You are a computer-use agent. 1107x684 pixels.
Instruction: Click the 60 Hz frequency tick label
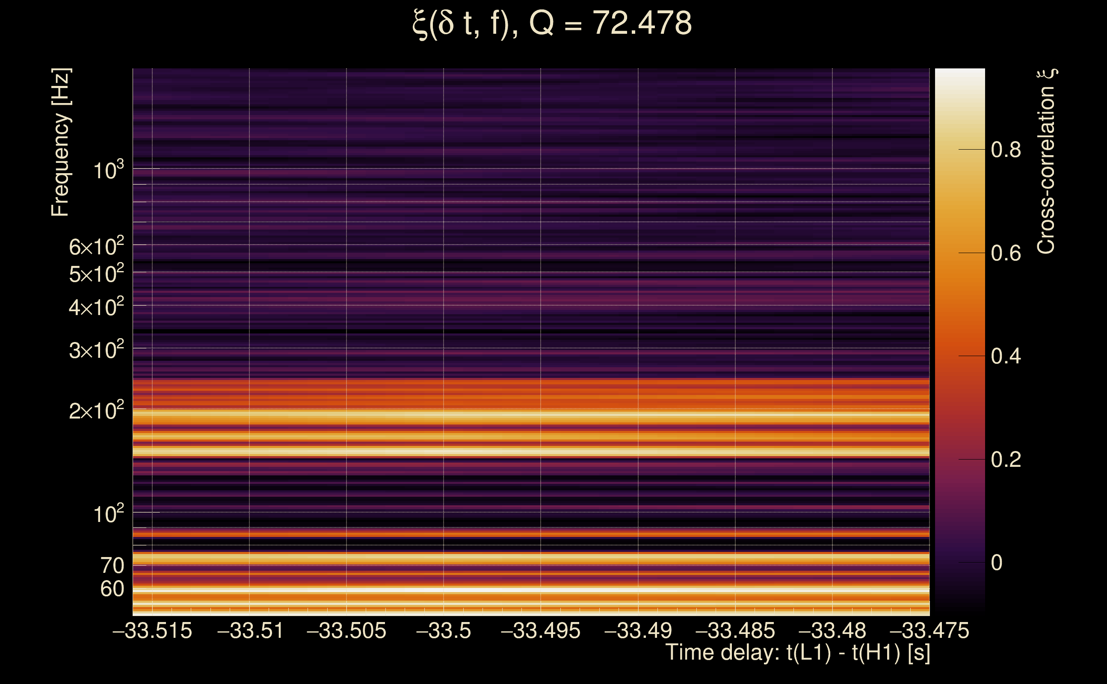112,589
